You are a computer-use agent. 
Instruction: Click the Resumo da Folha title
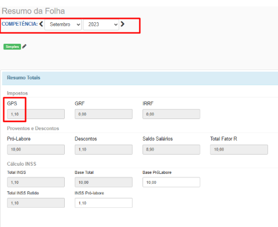pyautogui.click(x=33, y=11)
